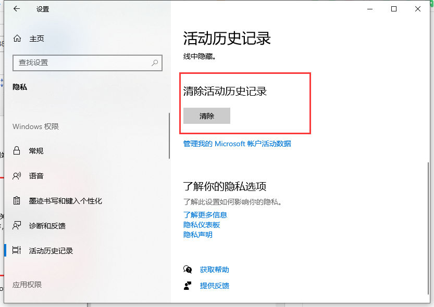Click the back arrow icon
Viewport: 434px width, 307px height.
pyautogui.click(x=17, y=9)
